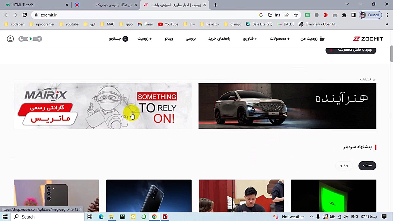Show hidden system tray icons

pos(311,217)
